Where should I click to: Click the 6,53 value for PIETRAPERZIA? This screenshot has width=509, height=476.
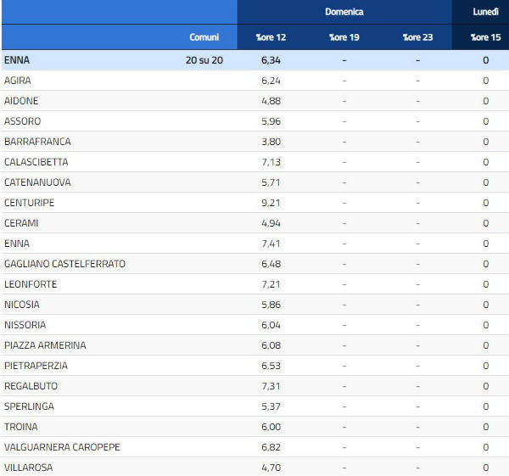(x=271, y=366)
